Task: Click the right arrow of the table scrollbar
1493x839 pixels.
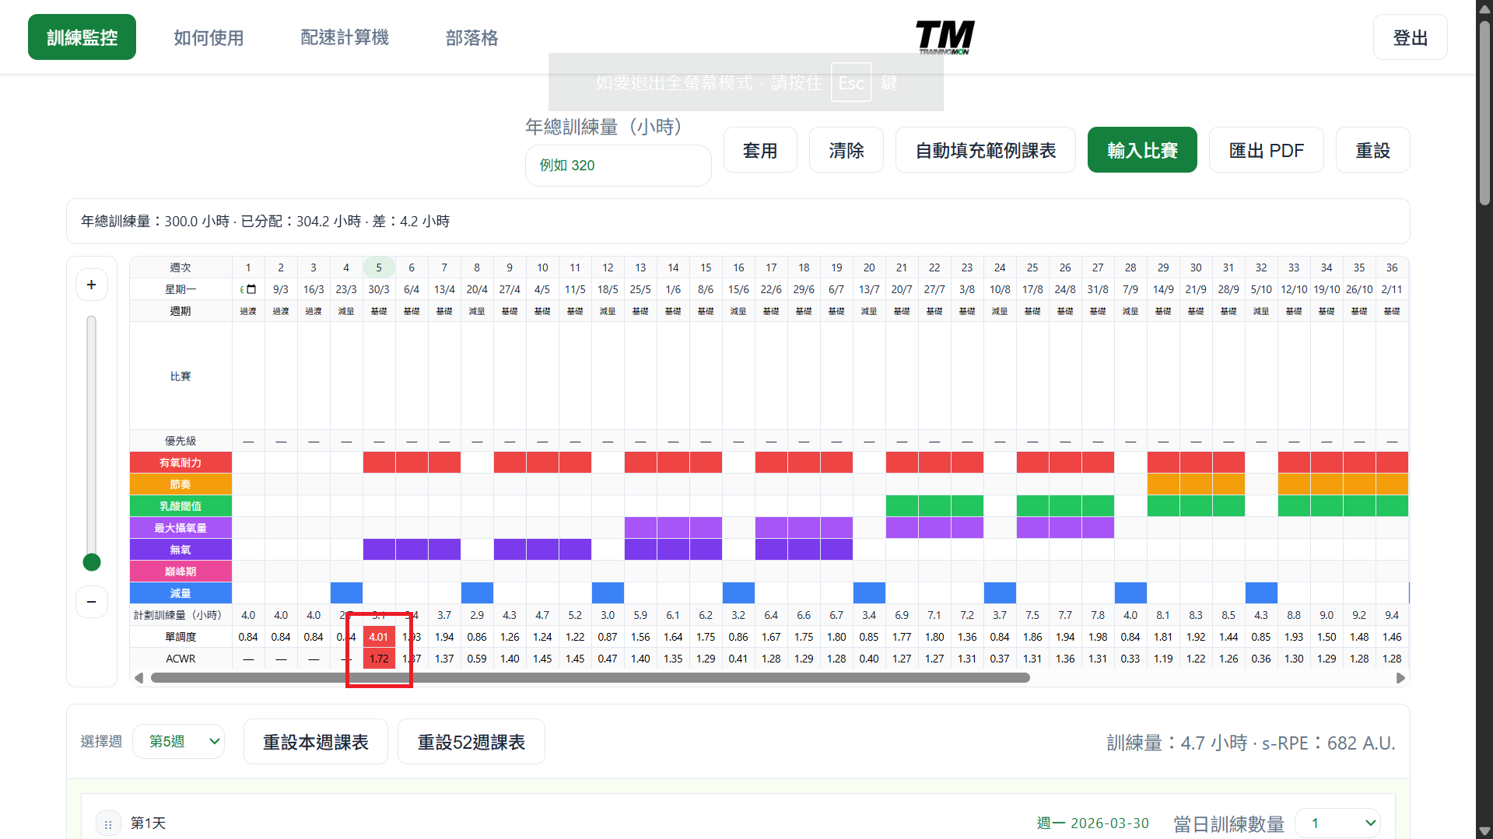Action: (x=1401, y=677)
